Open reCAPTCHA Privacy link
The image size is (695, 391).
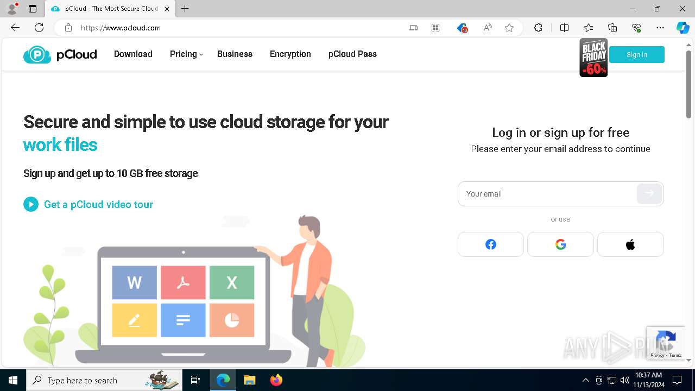[x=658, y=355]
